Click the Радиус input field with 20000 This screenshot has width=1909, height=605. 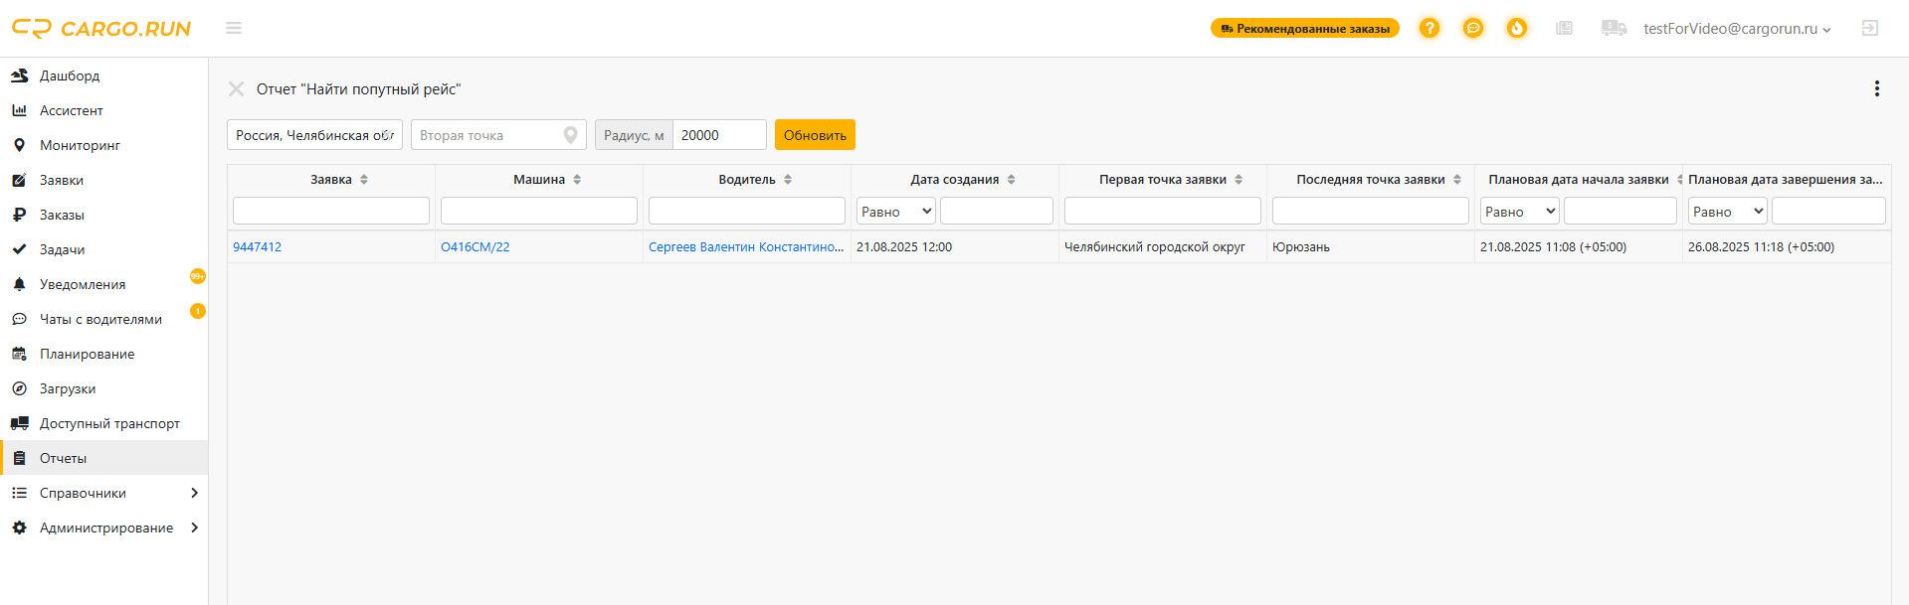[x=718, y=135]
